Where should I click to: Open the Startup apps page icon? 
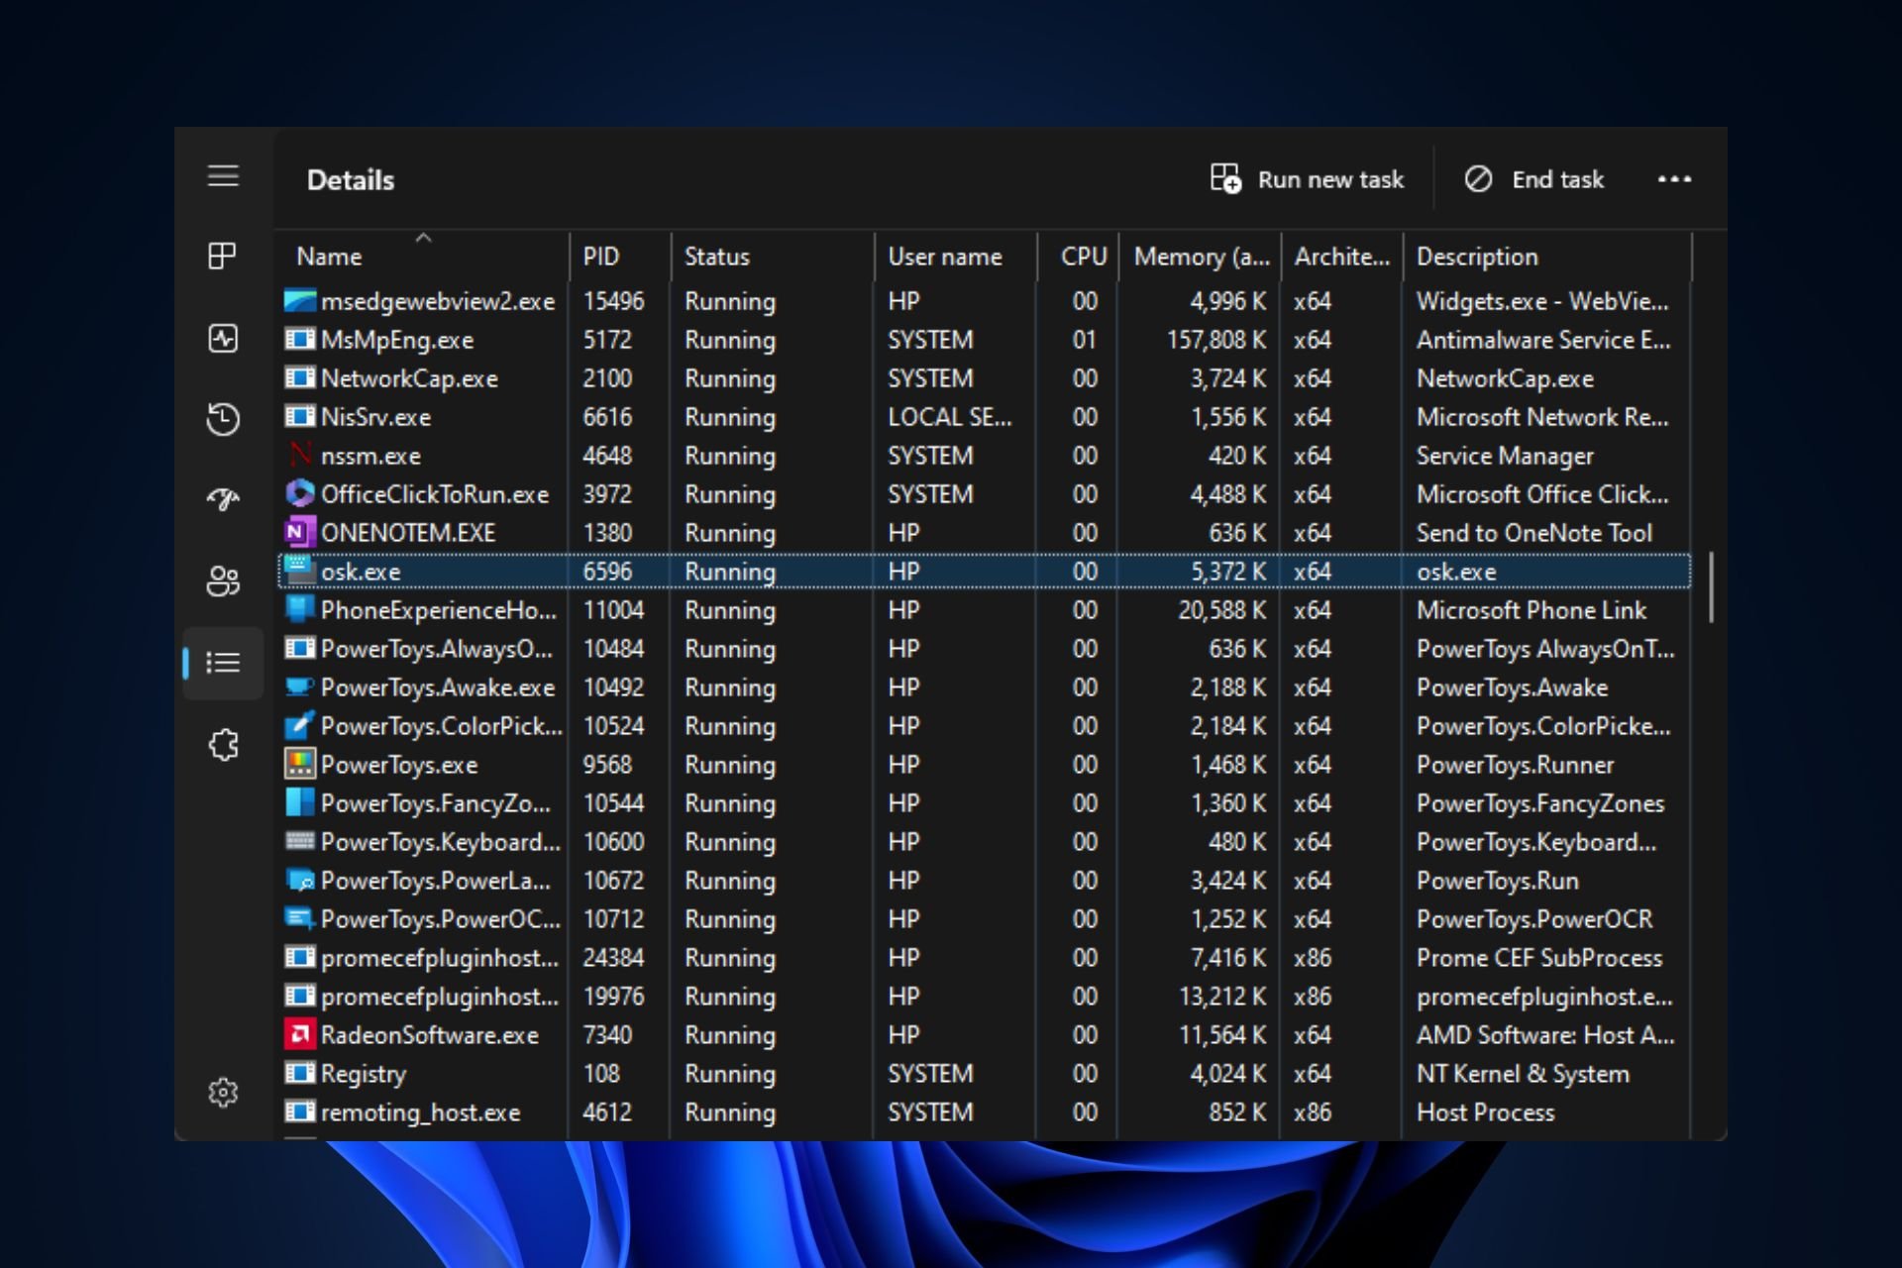[223, 499]
